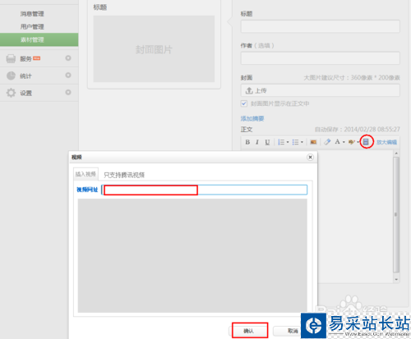The image size is (411, 339).
Task: Click the 服务 sidebar icon
Action: pyautogui.click(x=11, y=58)
